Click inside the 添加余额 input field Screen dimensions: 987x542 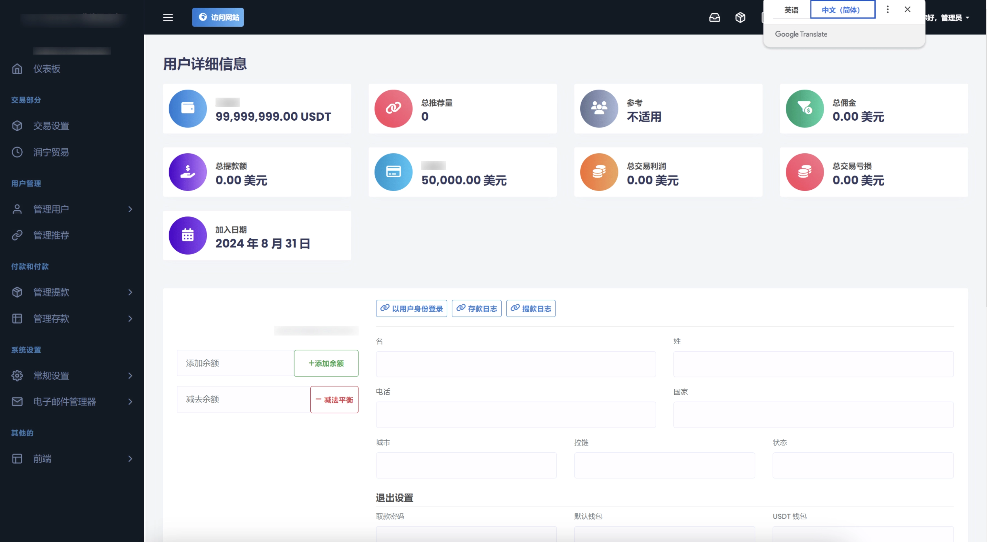pos(234,363)
